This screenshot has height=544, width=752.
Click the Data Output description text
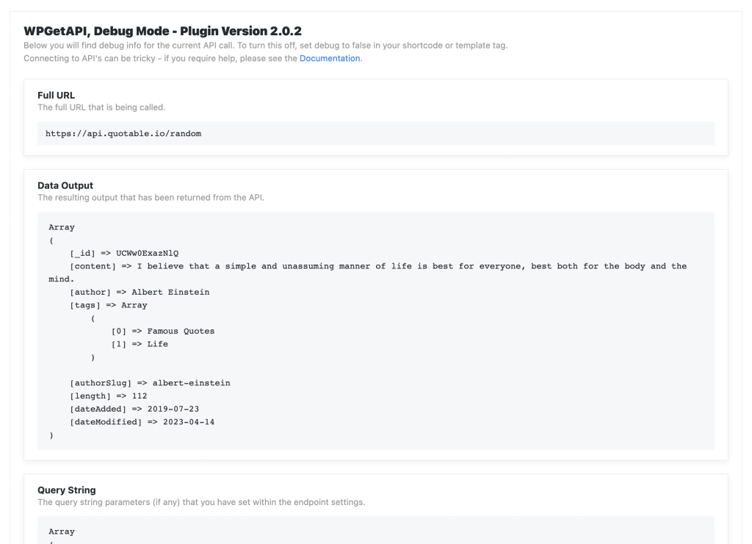point(152,198)
